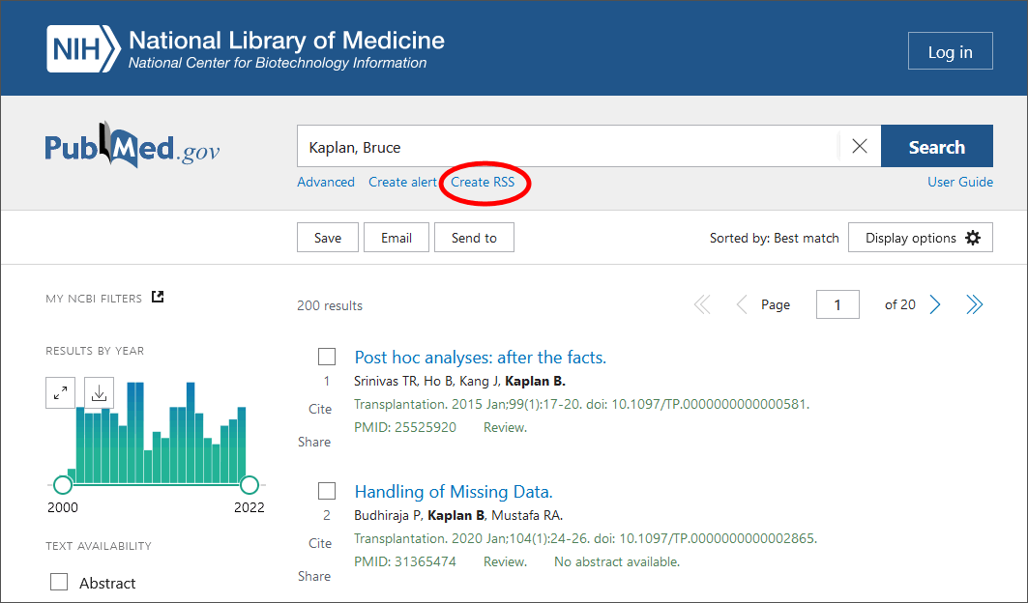Image resolution: width=1028 pixels, height=603 pixels.
Task: Open the Advanced search link
Action: (326, 183)
